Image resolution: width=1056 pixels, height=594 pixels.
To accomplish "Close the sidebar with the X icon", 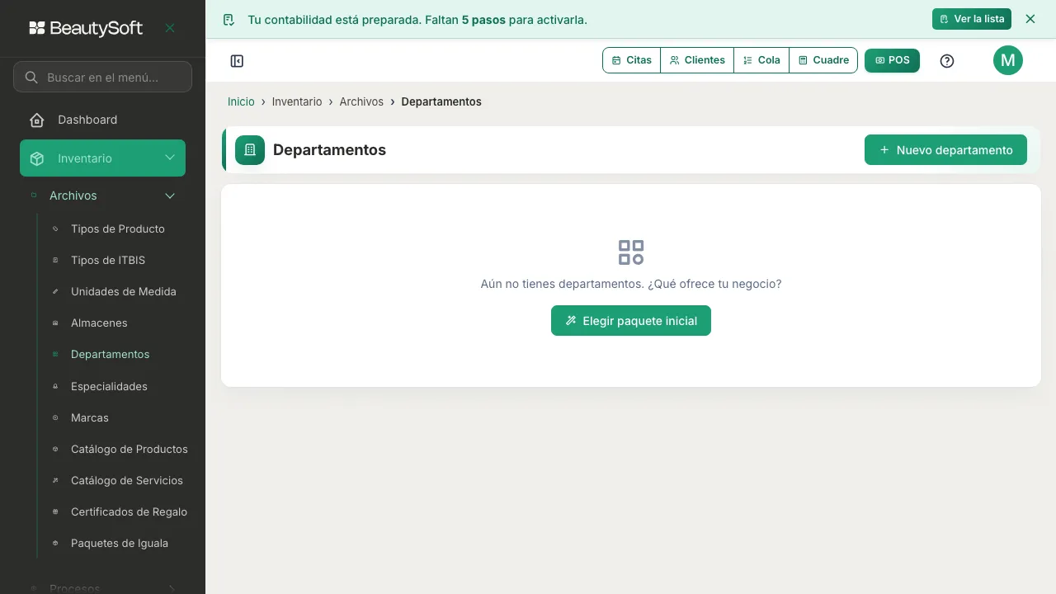I will point(170,28).
